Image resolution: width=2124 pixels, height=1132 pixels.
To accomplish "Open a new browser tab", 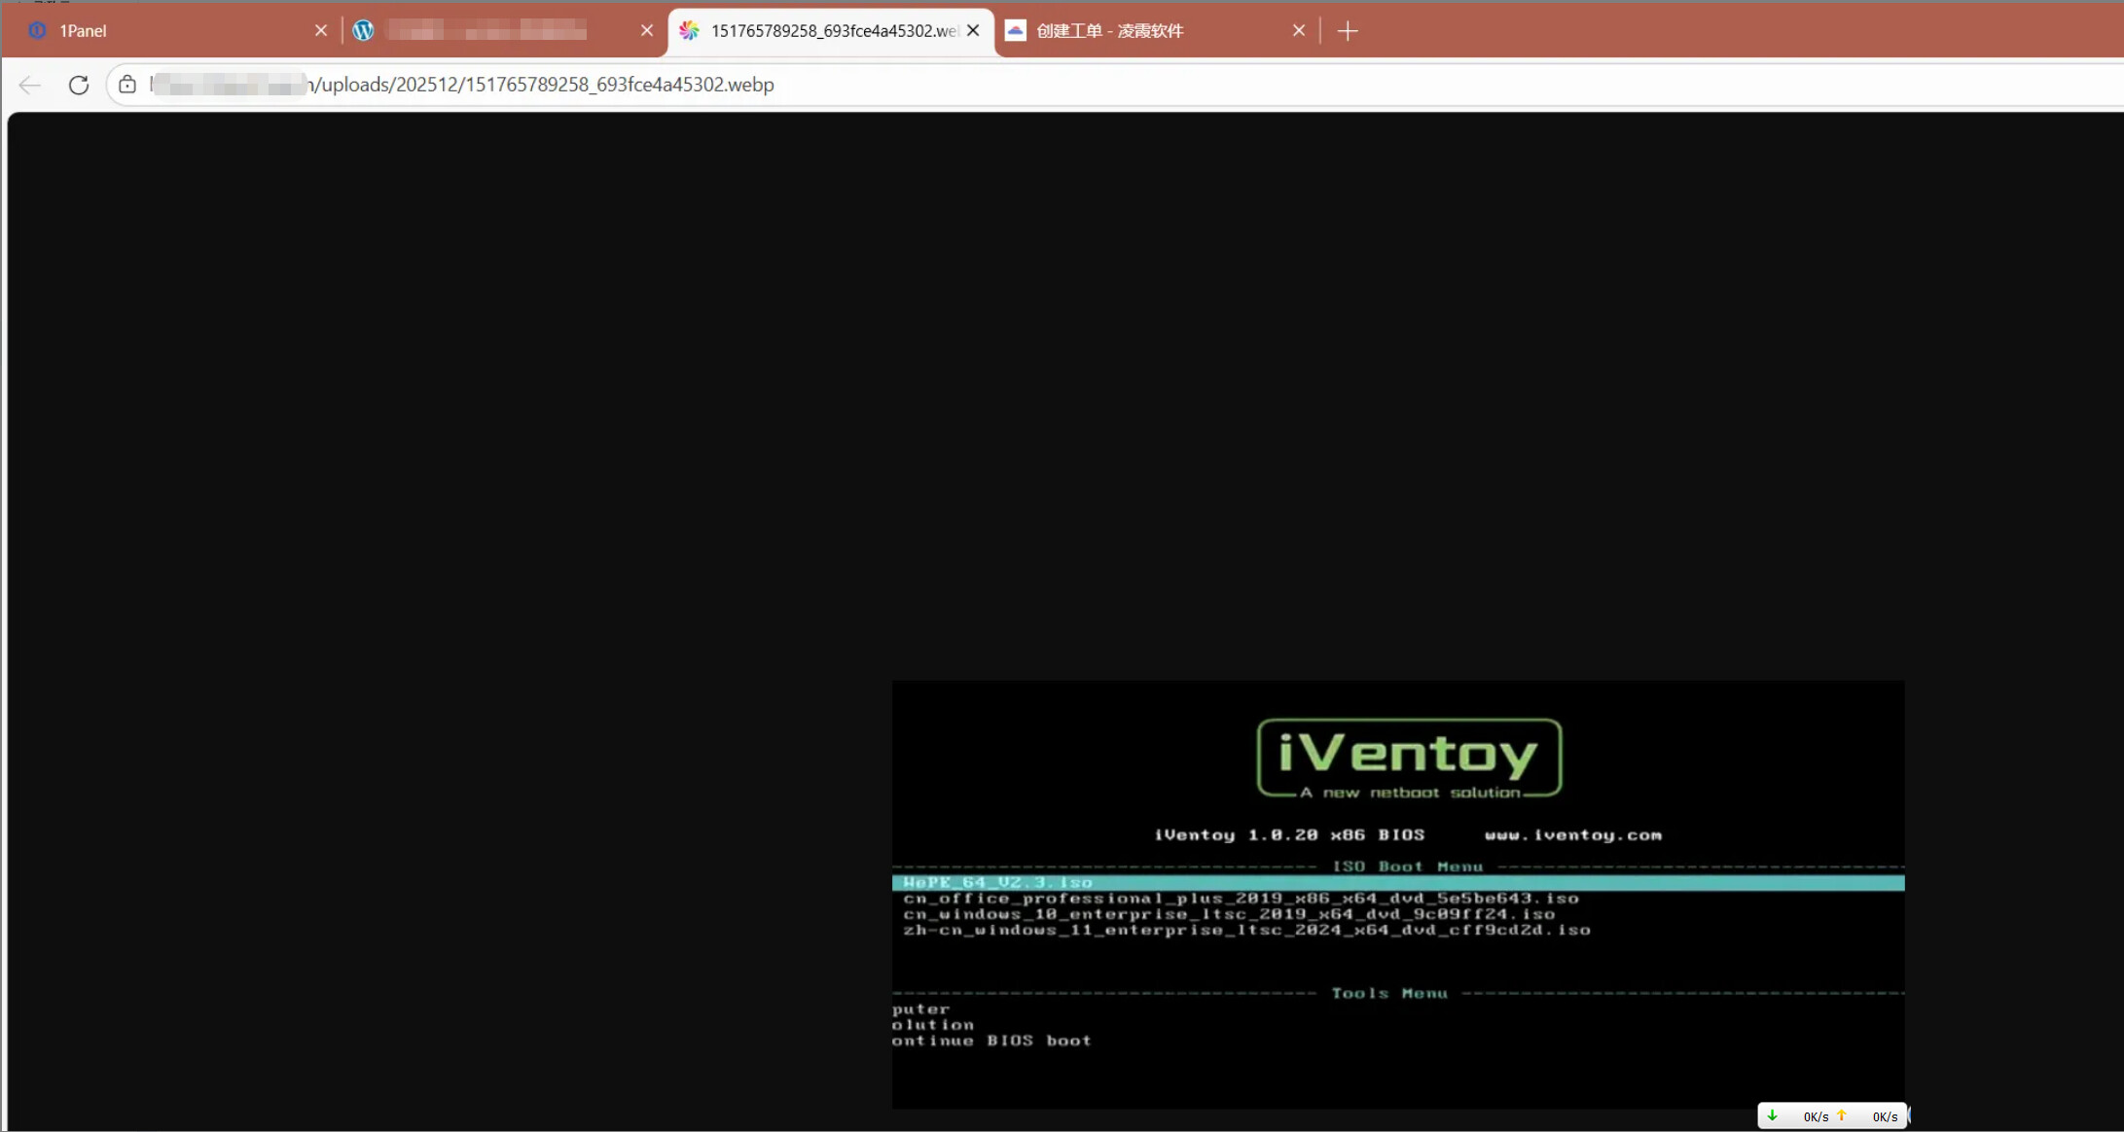I will point(1348,31).
